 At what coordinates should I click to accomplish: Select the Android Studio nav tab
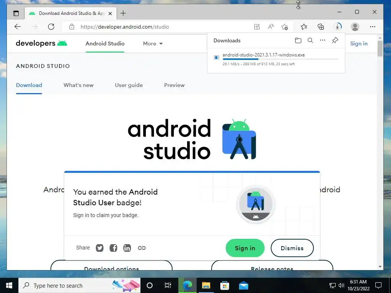[x=105, y=43]
